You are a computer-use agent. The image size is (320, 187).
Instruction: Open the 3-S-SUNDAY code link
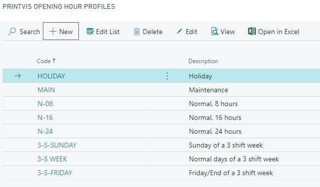click(57, 145)
